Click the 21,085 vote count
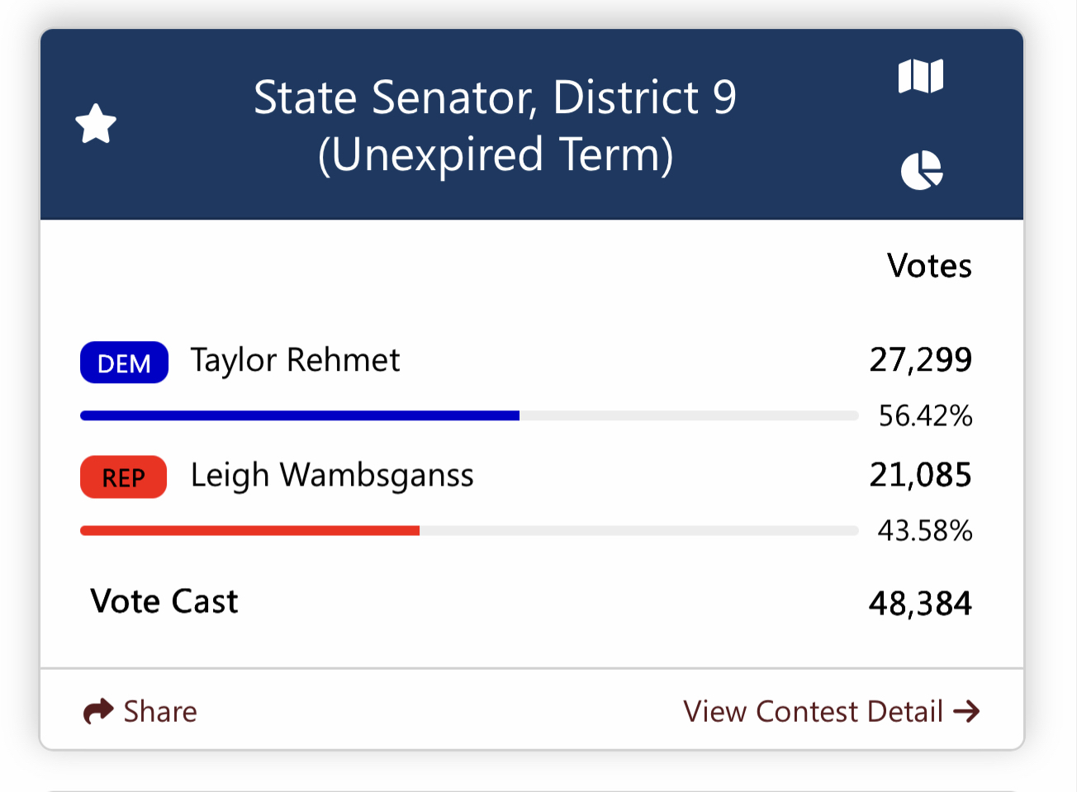This screenshot has width=1077, height=792. click(x=920, y=475)
